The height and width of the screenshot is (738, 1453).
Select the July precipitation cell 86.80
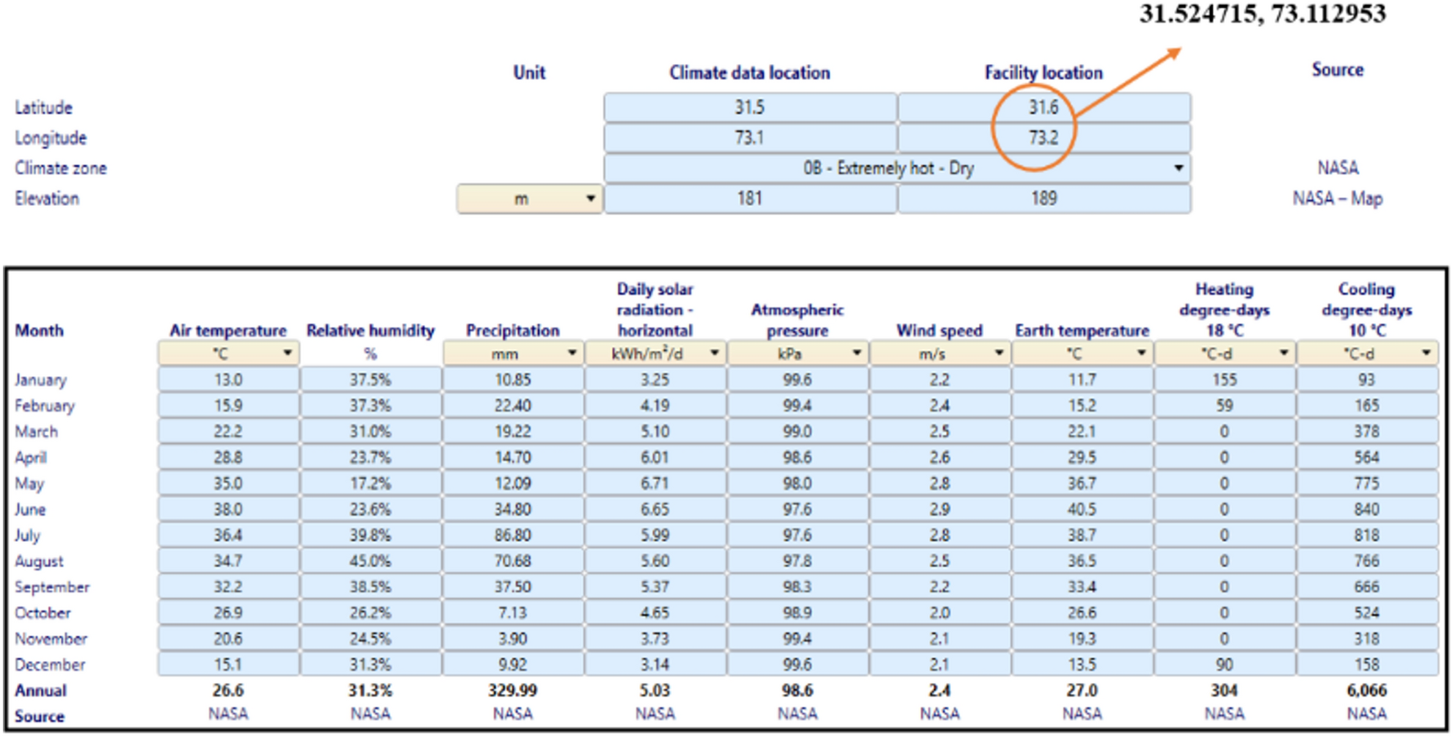point(512,536)
